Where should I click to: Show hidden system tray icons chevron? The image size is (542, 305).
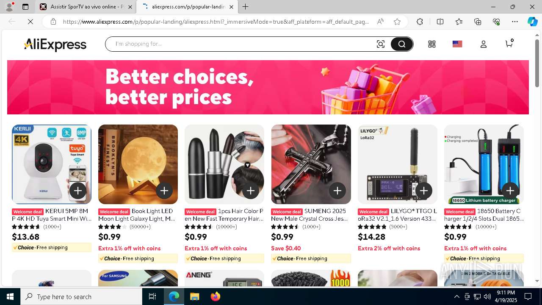pyautogui.click(x=456, y=297)
